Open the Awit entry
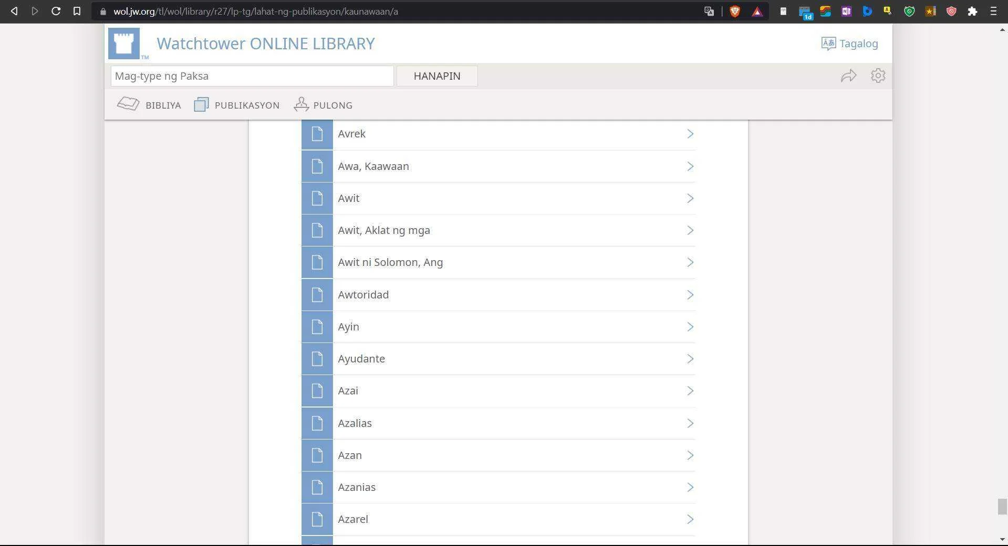This screenshot has height=546, width=1008. coord(498,198)
